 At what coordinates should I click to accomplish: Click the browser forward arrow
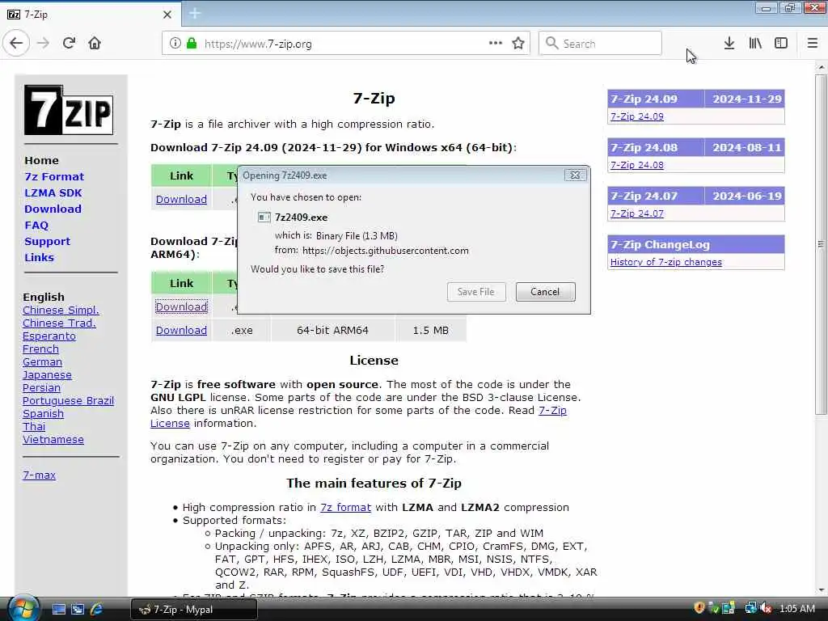point(44,43)
